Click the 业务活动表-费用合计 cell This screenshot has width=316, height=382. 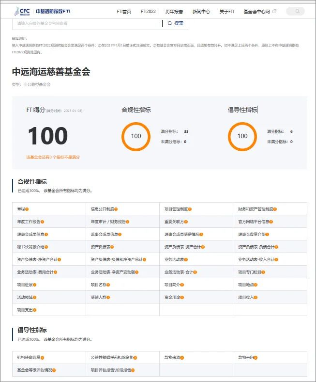tap(49, 272)
